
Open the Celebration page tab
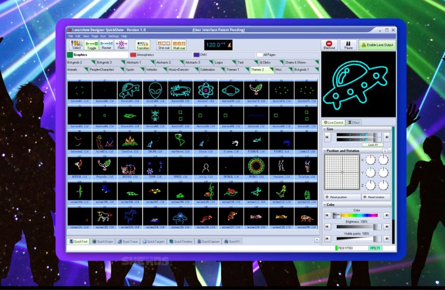pos(212,69)
